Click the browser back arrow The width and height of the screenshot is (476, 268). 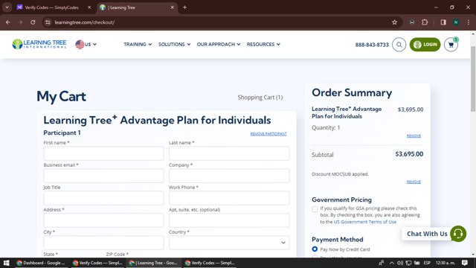tap(8, 22)
